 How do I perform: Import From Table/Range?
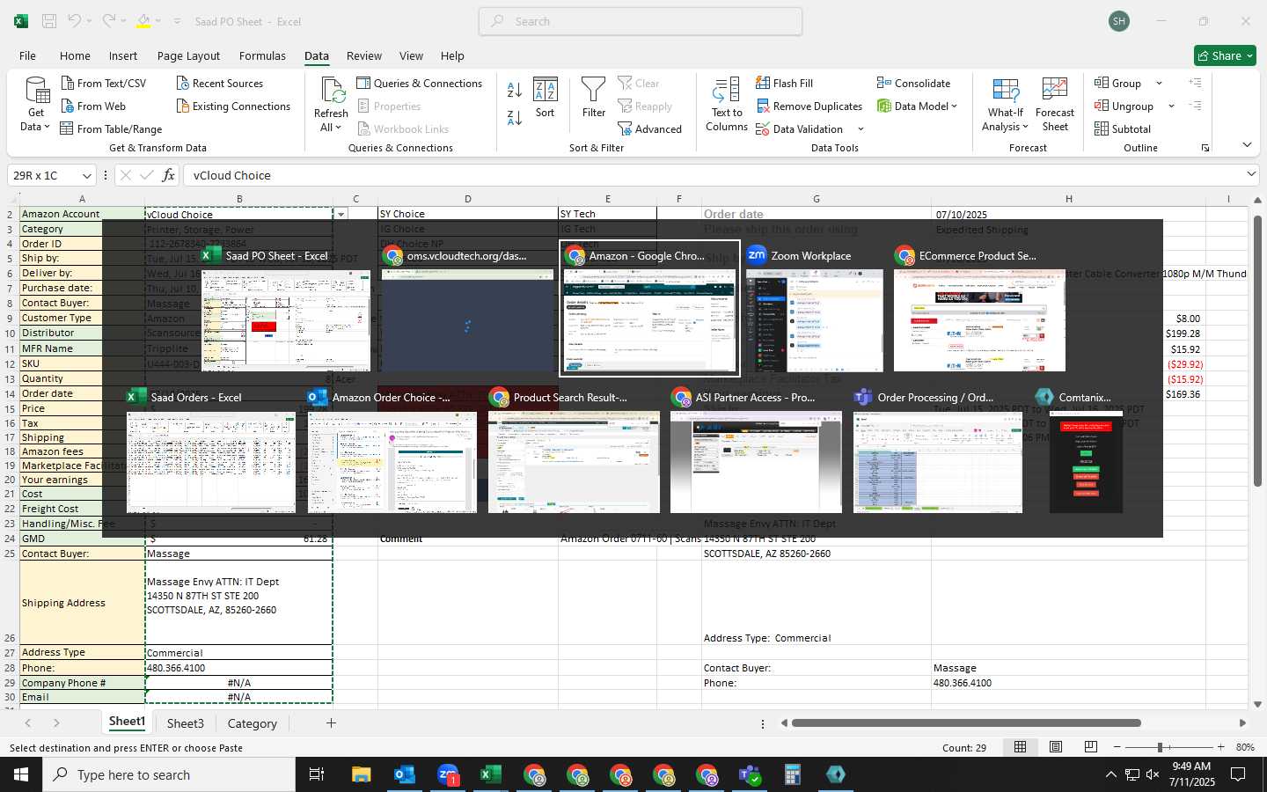(111, 128)
